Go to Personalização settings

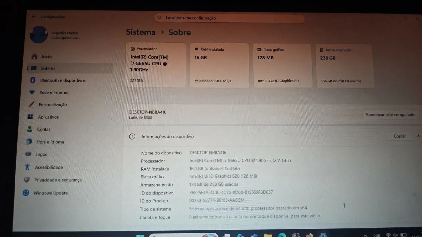pyautogui.click(x=52, y=105)
